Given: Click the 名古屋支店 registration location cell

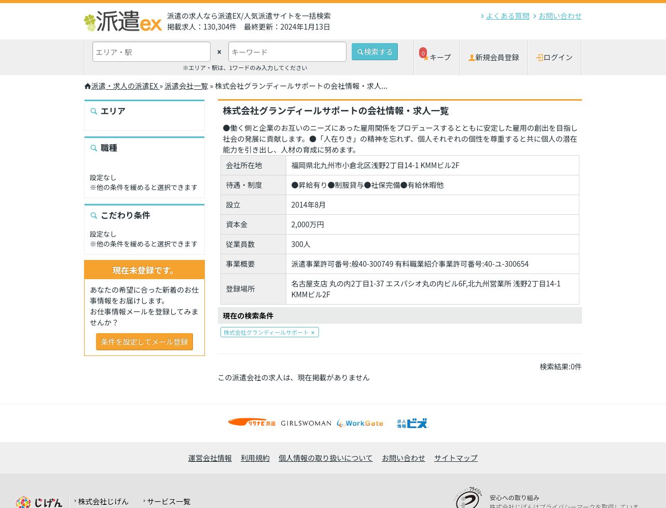Looking at the screenshot, I should (433, 289).
